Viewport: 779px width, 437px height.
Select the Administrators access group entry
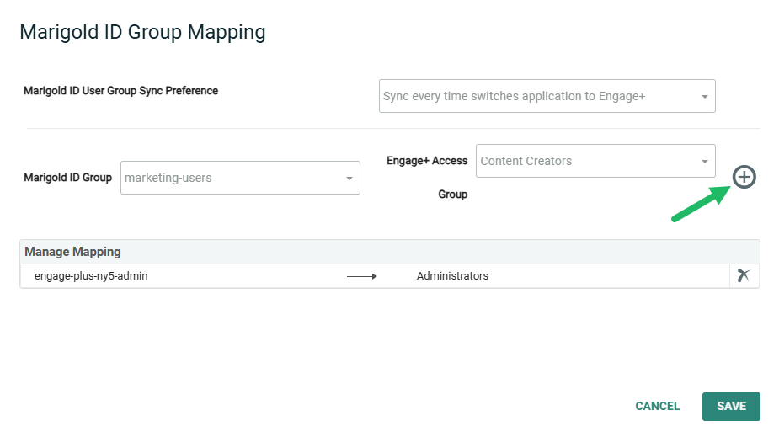tap(452, 276)
